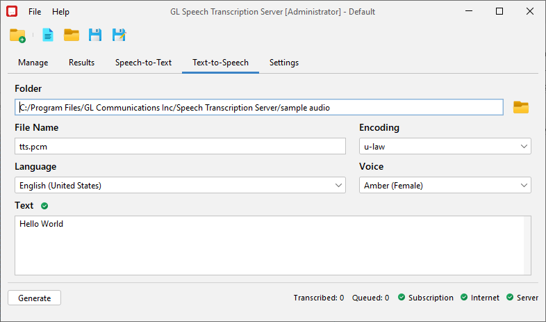Open the File menu
This screenshot has height=322, width=546.
coord(35,12)
